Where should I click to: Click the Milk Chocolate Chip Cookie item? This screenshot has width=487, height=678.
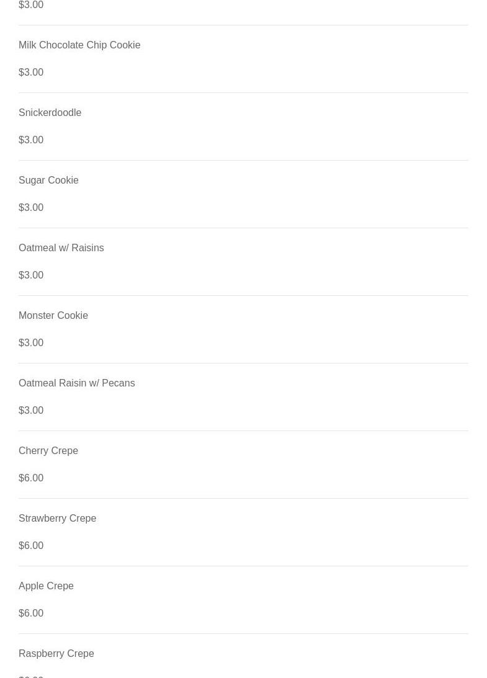pos(79,45)
